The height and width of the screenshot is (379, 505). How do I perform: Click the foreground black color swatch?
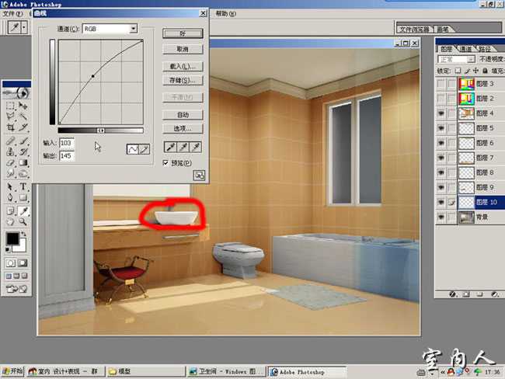[x=12, y=238]
